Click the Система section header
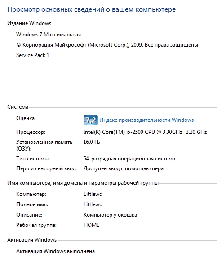 point(18,107)
